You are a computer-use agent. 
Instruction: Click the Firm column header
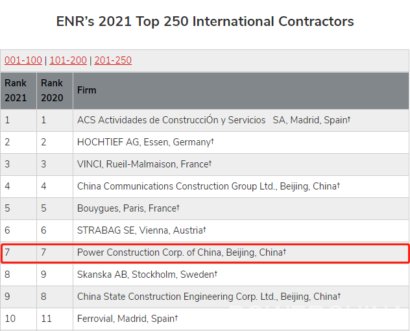click(x=241, y=90)
